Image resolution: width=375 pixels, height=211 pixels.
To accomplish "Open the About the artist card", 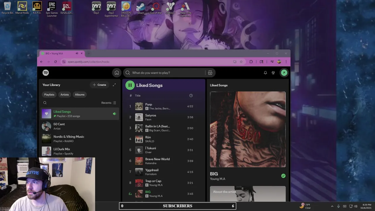I will (248, 194).
